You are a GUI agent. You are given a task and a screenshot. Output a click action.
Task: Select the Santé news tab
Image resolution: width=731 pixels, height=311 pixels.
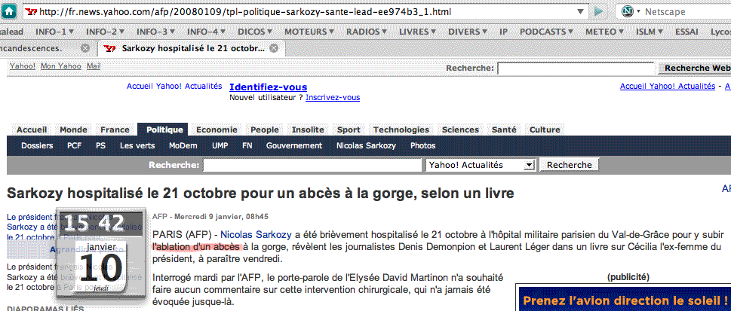[x=504, y=130]
